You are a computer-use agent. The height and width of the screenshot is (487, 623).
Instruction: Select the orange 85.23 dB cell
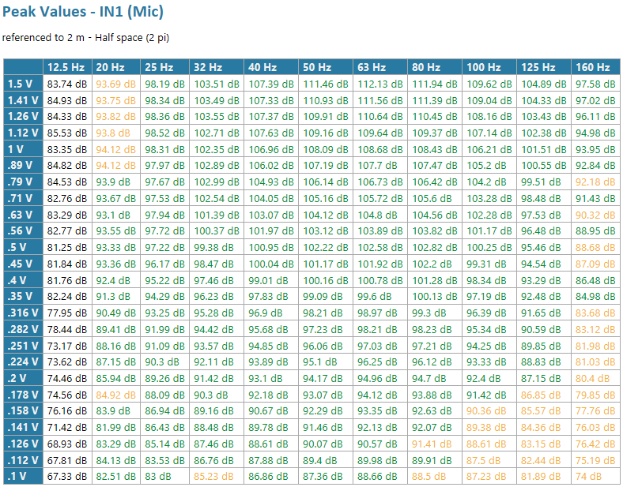point(215,476)
